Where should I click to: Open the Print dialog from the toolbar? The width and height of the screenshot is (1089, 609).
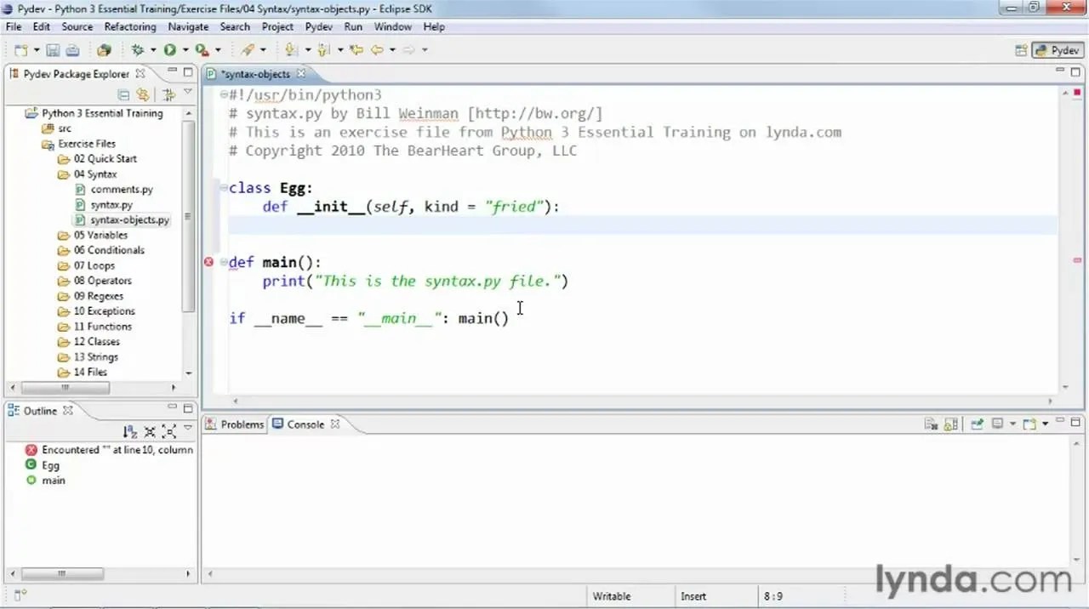click(73, 49)
